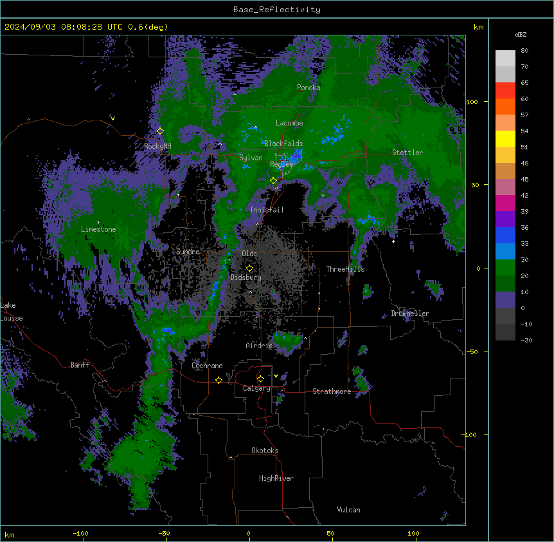
Task: Click the Lacombe city label
Action: tap(289, 123)
